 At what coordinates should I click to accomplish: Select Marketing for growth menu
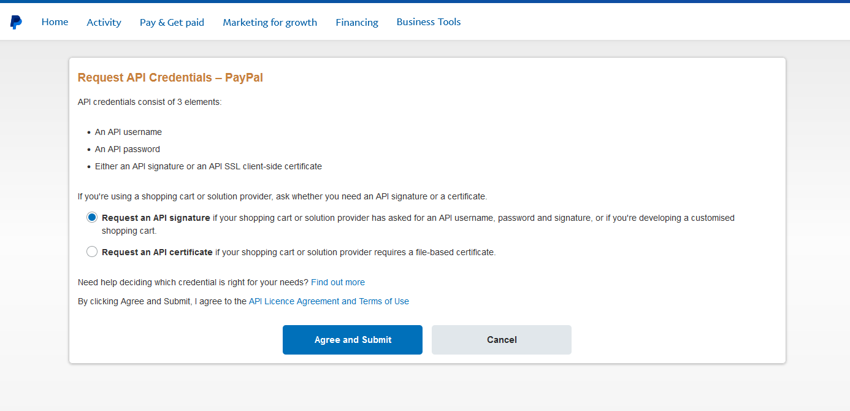pyautogui.click(x=270, y=22)
